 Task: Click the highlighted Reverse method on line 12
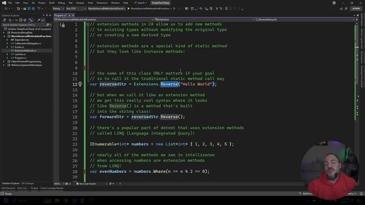[x=169, y=84]
